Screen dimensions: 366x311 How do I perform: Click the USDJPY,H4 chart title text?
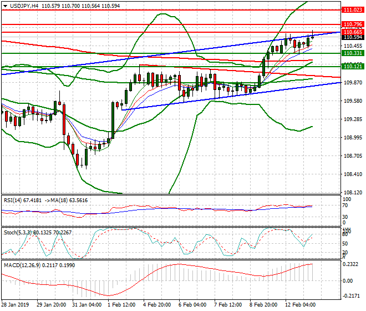point(23,5)
